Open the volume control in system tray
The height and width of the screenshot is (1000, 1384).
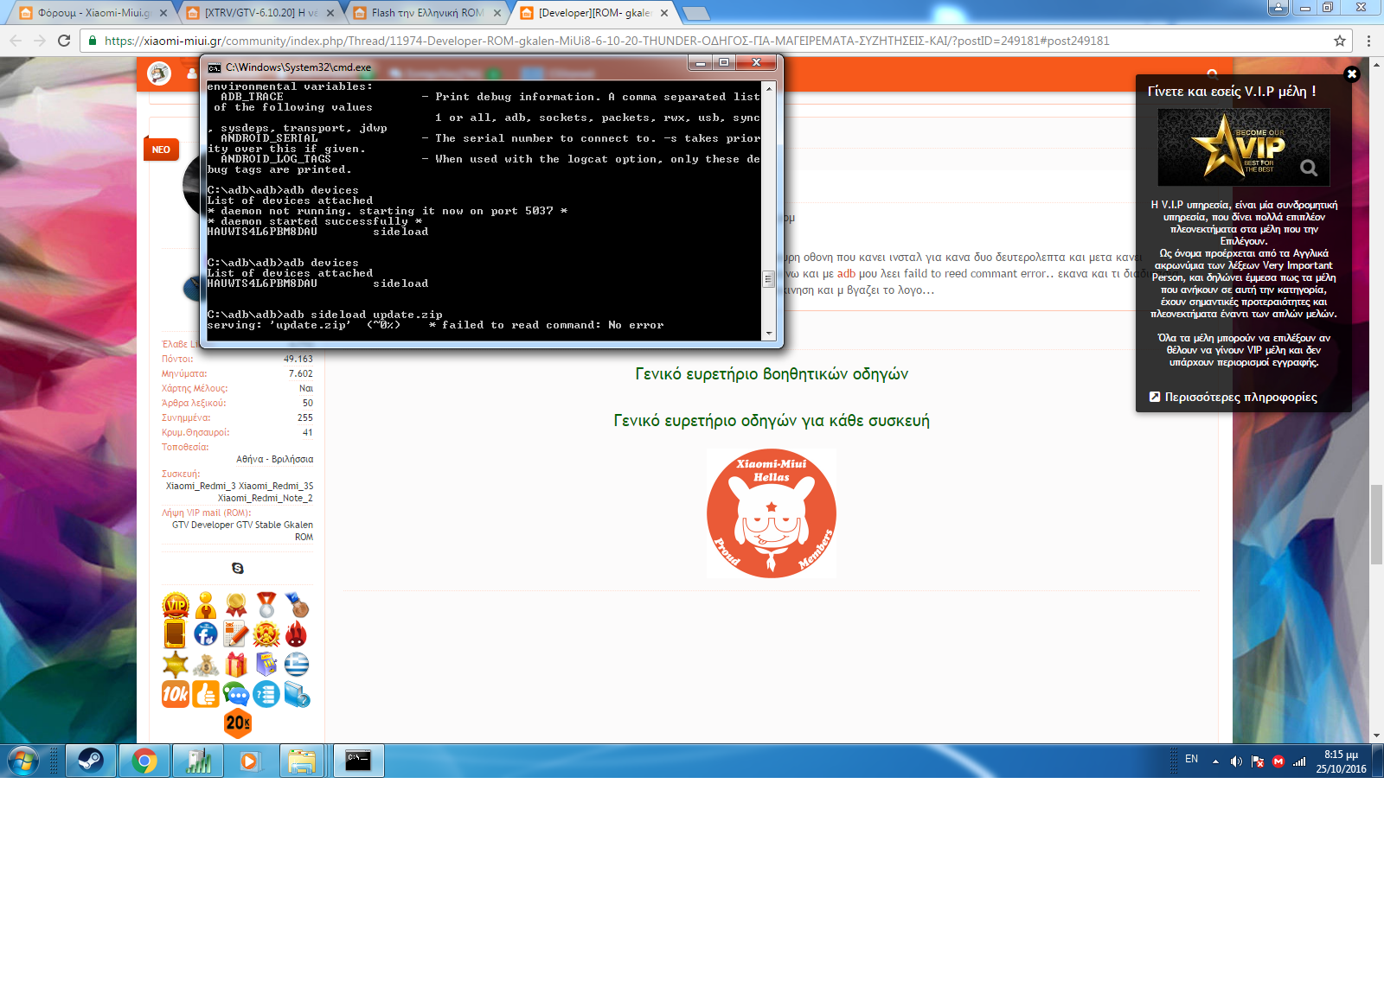pyautogui.click(x=1236, y=761)
